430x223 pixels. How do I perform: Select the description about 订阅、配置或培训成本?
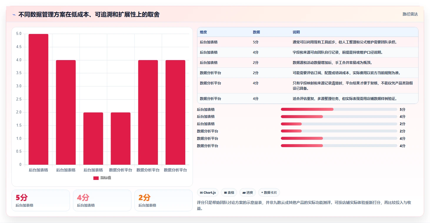pyautogui.click(x=346, y=73)
